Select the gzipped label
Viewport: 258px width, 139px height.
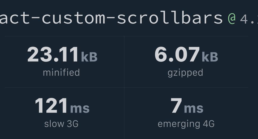pos(185,73)
